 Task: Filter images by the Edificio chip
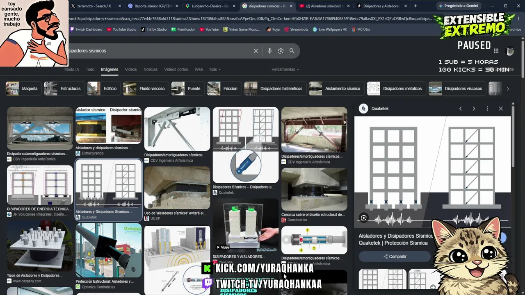pyautogui.click(x=103, y=88)
